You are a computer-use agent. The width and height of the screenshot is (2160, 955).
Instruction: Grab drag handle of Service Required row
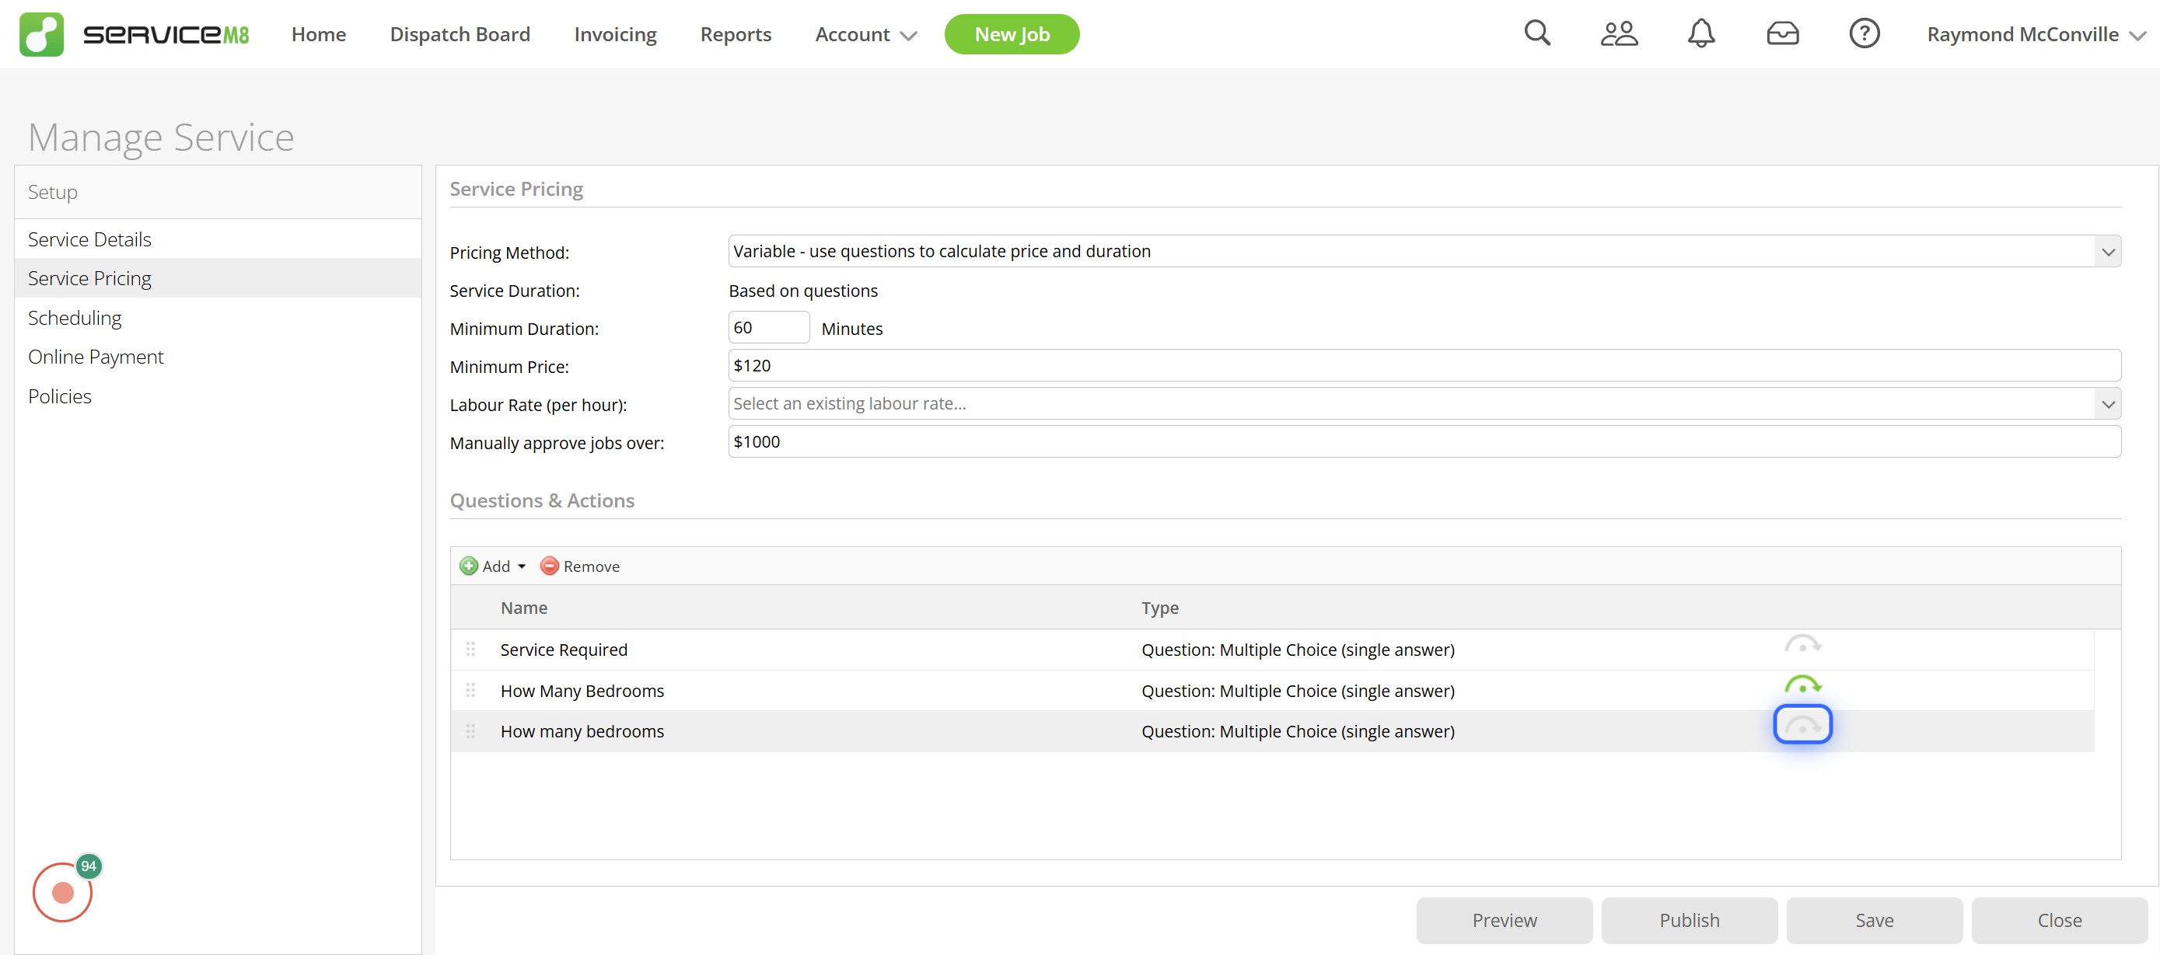click(x=470, y=650)
